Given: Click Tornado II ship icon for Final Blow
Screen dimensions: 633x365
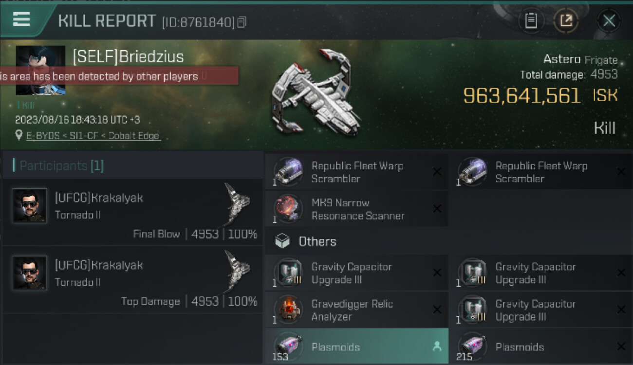Looking at the screenshot, I should click(x=238, y=201).
